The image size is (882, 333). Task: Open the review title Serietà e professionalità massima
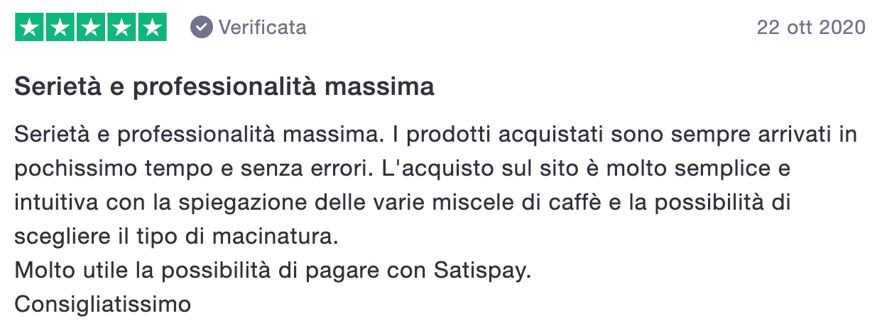coord(224,88)
